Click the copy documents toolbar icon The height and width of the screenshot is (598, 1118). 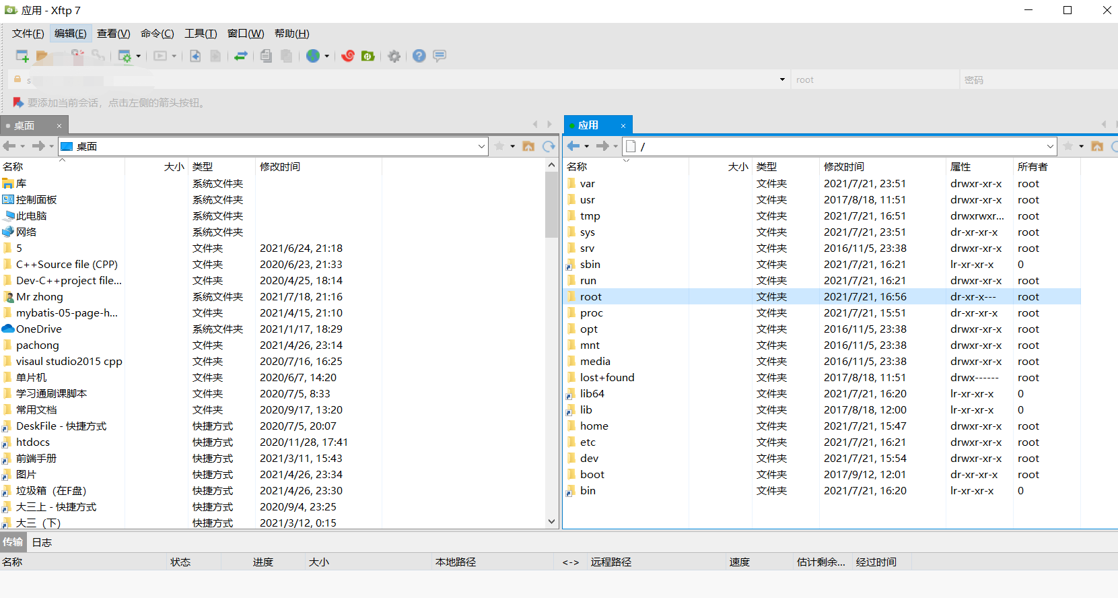point(266,56)
